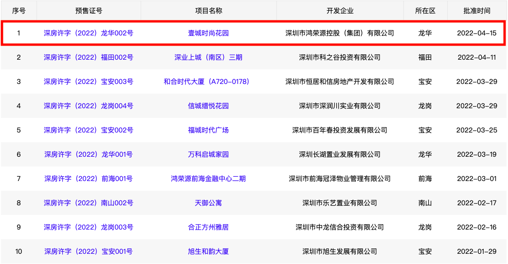
Task: Click district cell 前海
Action: coord(425,179)
